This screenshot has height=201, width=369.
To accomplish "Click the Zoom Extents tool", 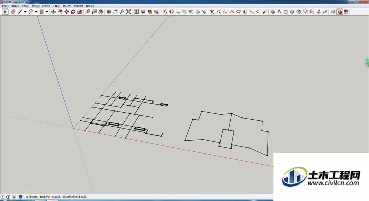I will coord(128,11).
